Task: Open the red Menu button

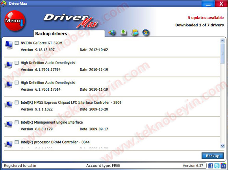Action: (15, 20)
